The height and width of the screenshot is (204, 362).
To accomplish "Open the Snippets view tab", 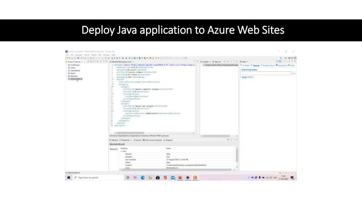I will click(168, 140).
